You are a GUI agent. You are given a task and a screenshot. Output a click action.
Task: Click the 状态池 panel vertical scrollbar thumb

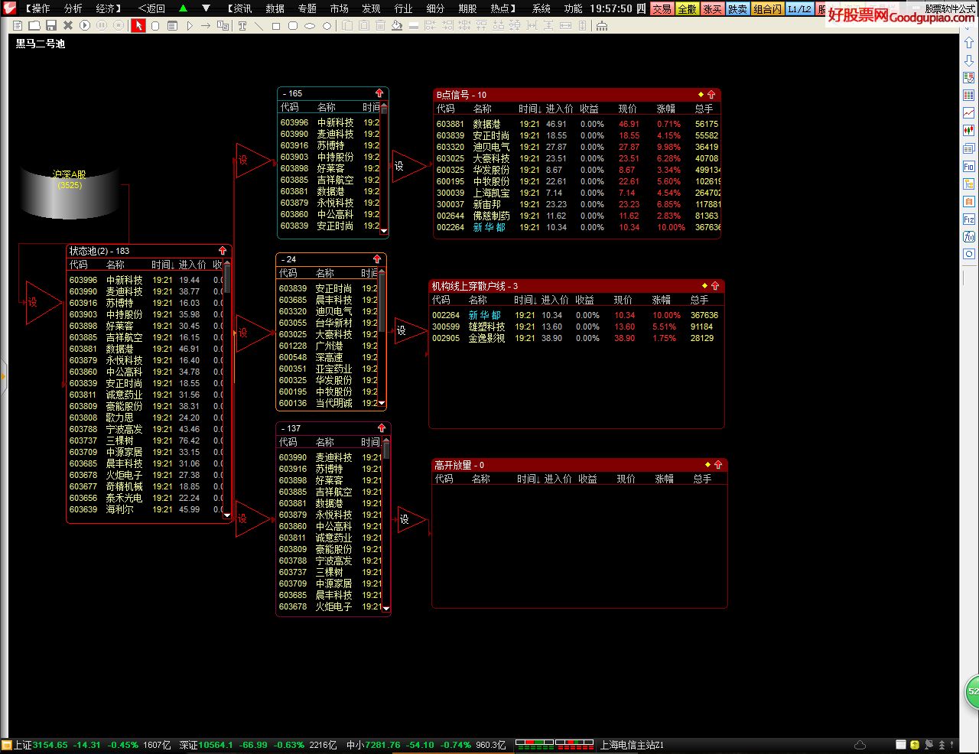227,278
